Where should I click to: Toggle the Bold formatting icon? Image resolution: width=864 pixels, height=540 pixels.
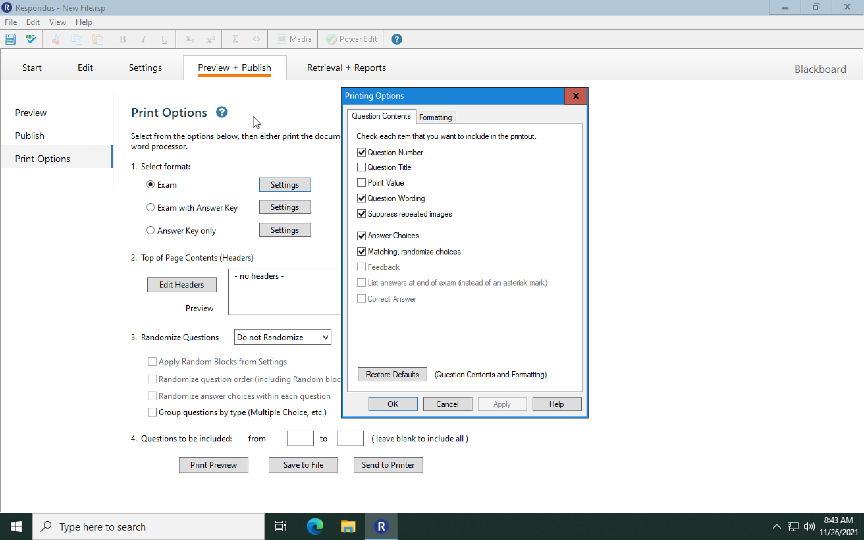point(123,39)
